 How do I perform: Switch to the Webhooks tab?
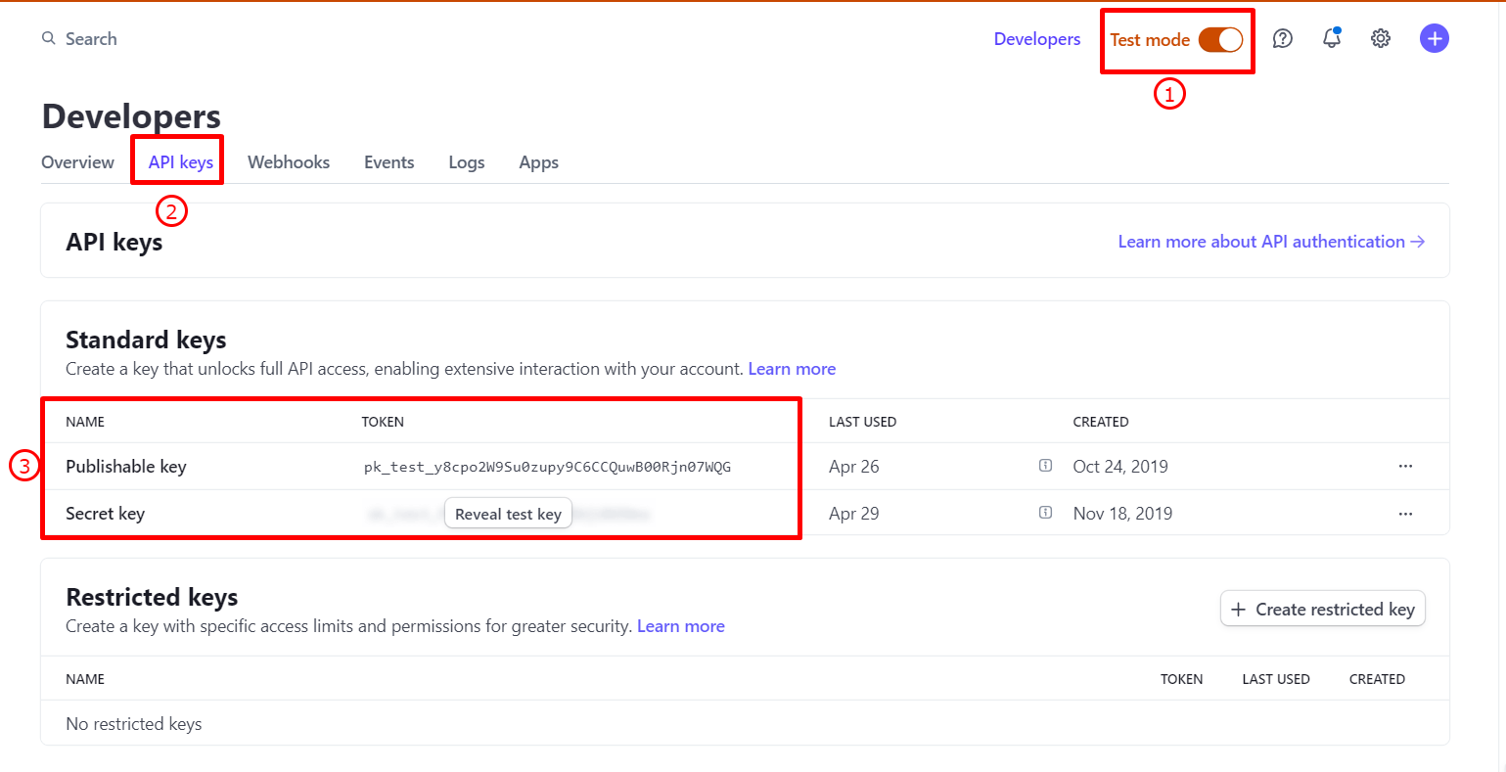click(288, 161)
